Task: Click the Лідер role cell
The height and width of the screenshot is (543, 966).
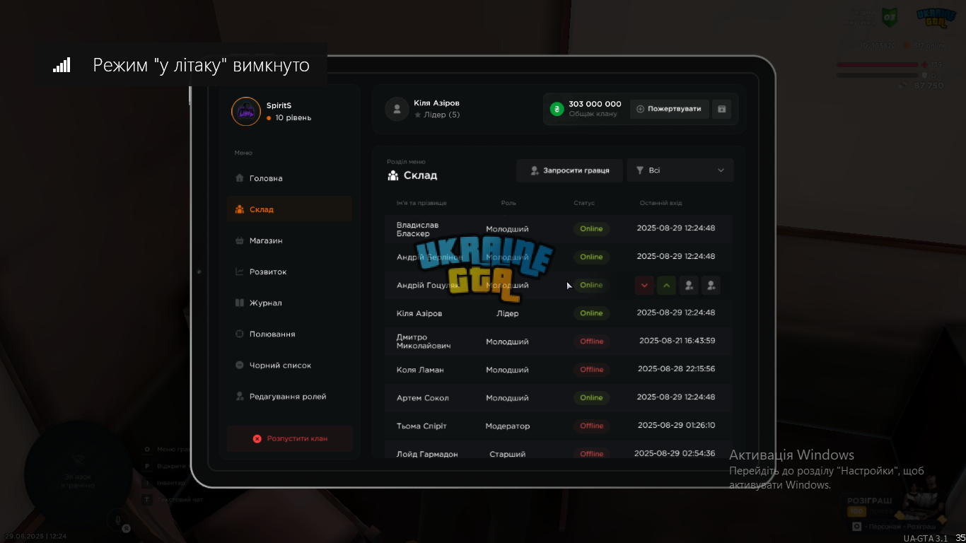Action: click(507, 313)
